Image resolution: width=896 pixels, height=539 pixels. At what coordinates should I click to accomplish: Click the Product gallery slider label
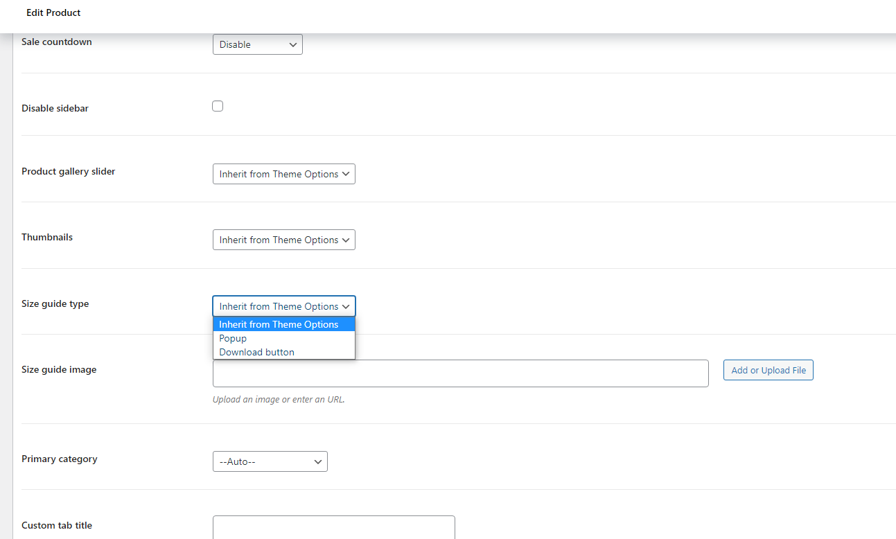click(69, 171)
